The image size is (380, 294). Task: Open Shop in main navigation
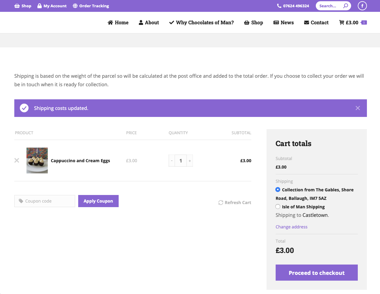pos(253,22)
